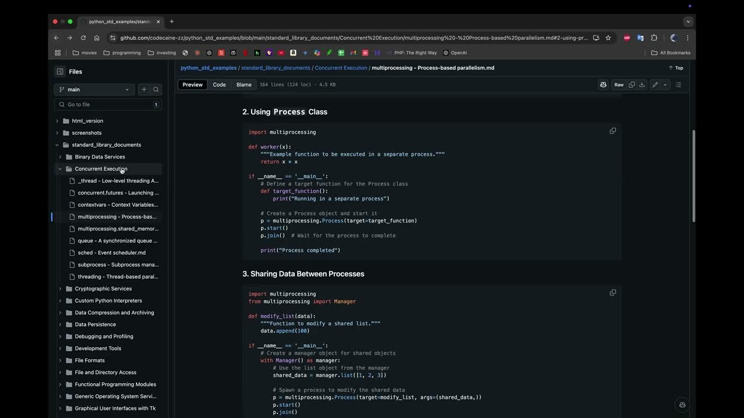Focus the Go to file field
Screen dimensions: 744x418
click(108, 105)
